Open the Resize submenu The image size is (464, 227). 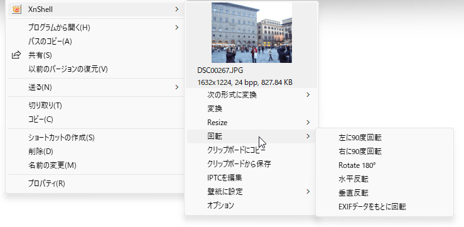coord(251,123)
